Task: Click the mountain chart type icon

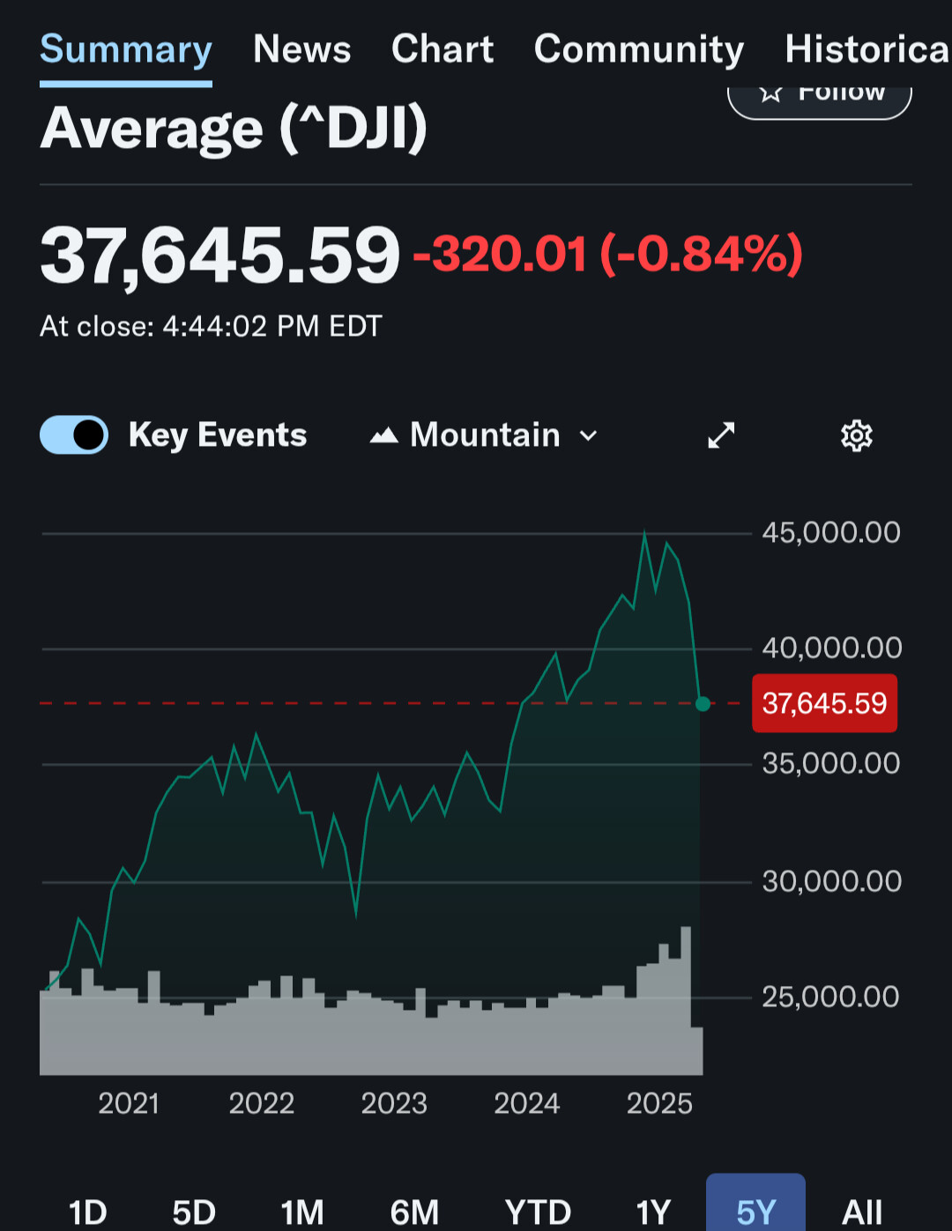Action: [x=384, y=435]
